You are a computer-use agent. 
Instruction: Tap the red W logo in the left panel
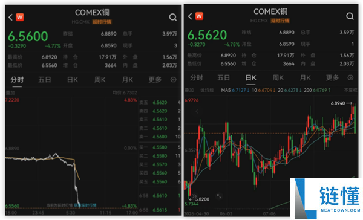20,17
